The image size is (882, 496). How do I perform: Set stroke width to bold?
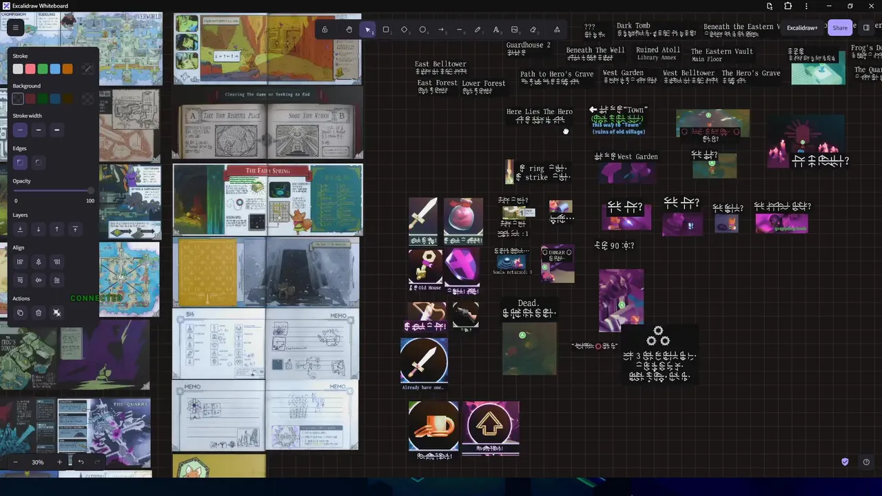pos(39,130)
